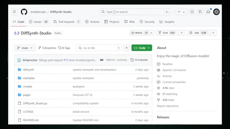The image size is (230, 129).
Task: Click the plus create-new icon in header
Action: tap(179, 12)
